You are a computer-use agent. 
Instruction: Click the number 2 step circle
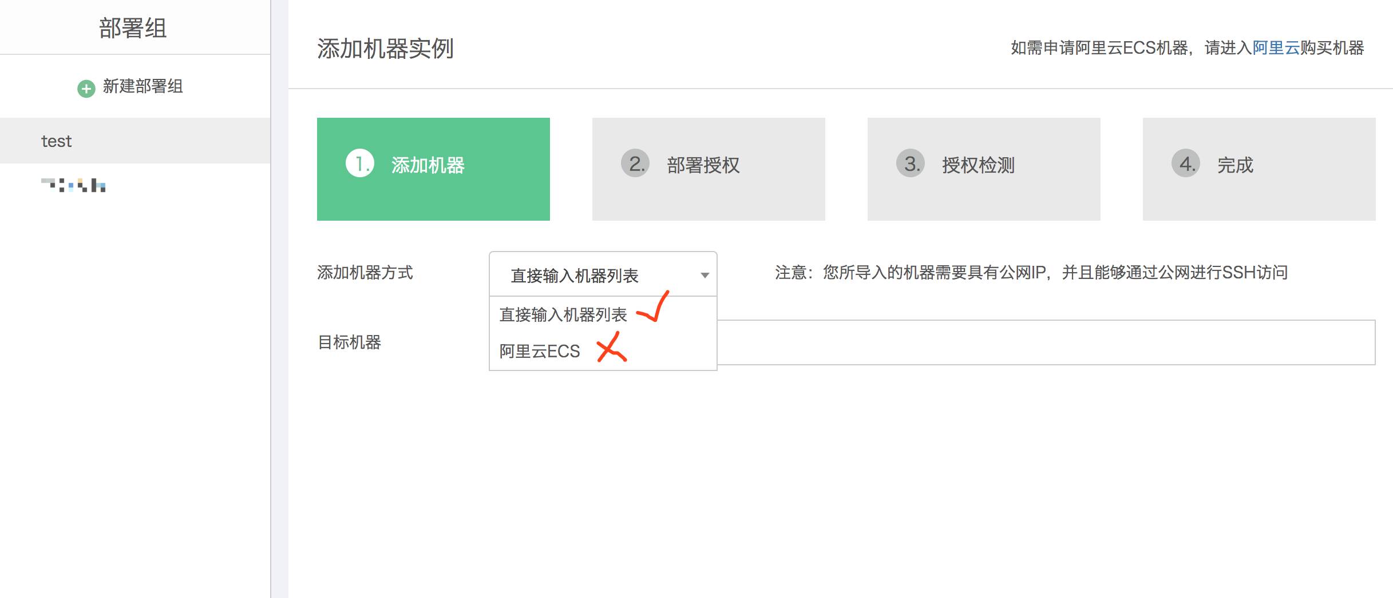[635, 164]
